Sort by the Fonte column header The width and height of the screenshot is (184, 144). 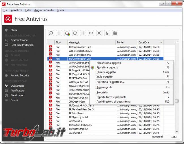[126, 42]
